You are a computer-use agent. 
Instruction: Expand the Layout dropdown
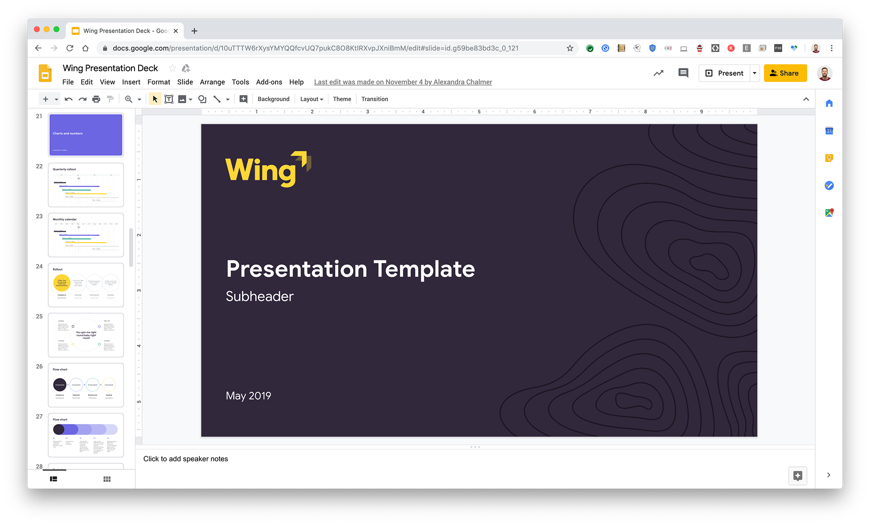(x=312, y=99)
